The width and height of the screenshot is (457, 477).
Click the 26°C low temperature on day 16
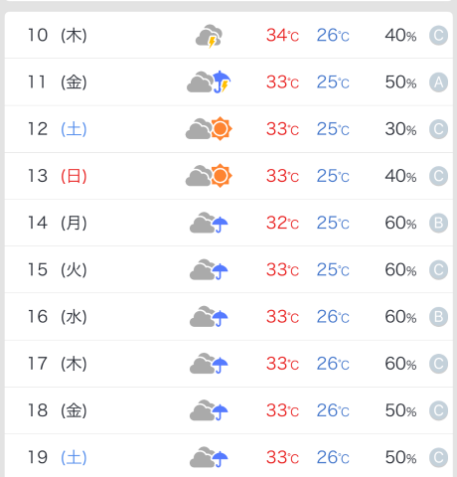[333, 317]
